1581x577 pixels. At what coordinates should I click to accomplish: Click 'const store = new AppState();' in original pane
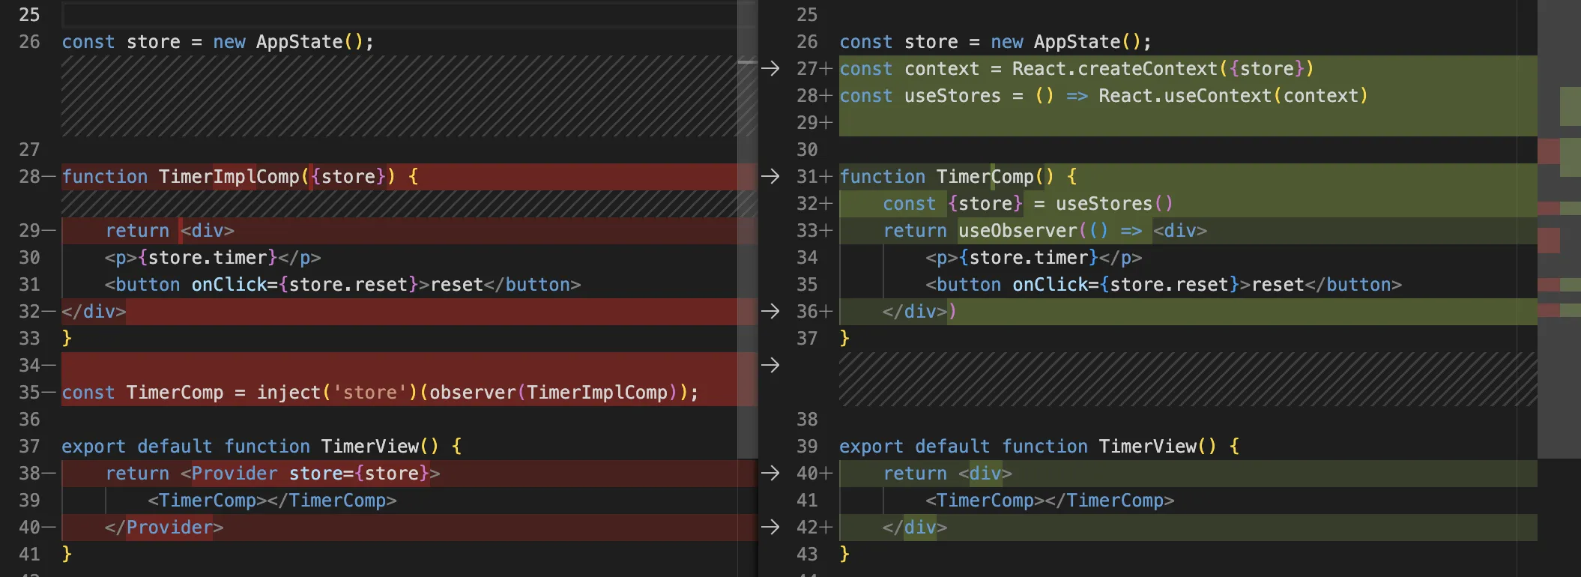[217, 42]
